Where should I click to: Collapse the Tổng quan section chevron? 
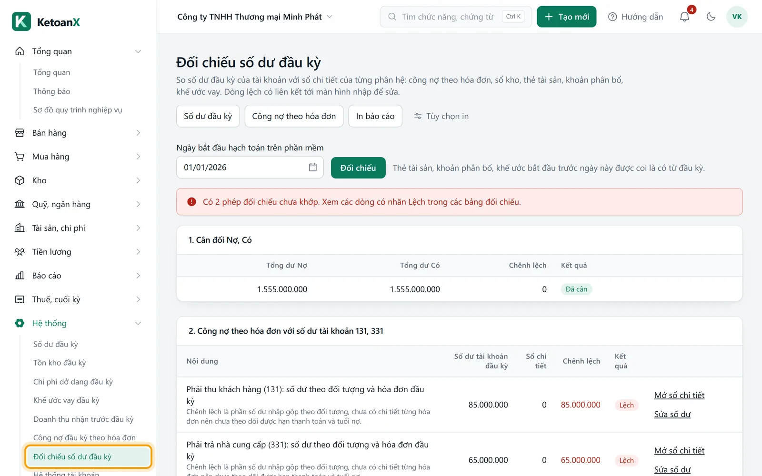point(138,51)
